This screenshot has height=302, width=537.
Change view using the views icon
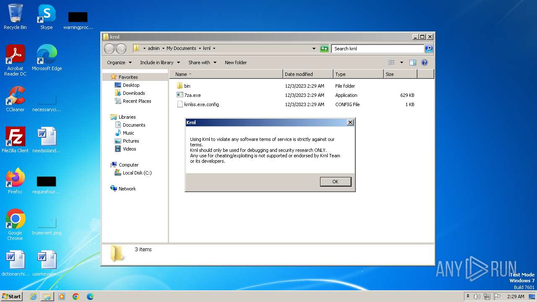coord(391,62)
